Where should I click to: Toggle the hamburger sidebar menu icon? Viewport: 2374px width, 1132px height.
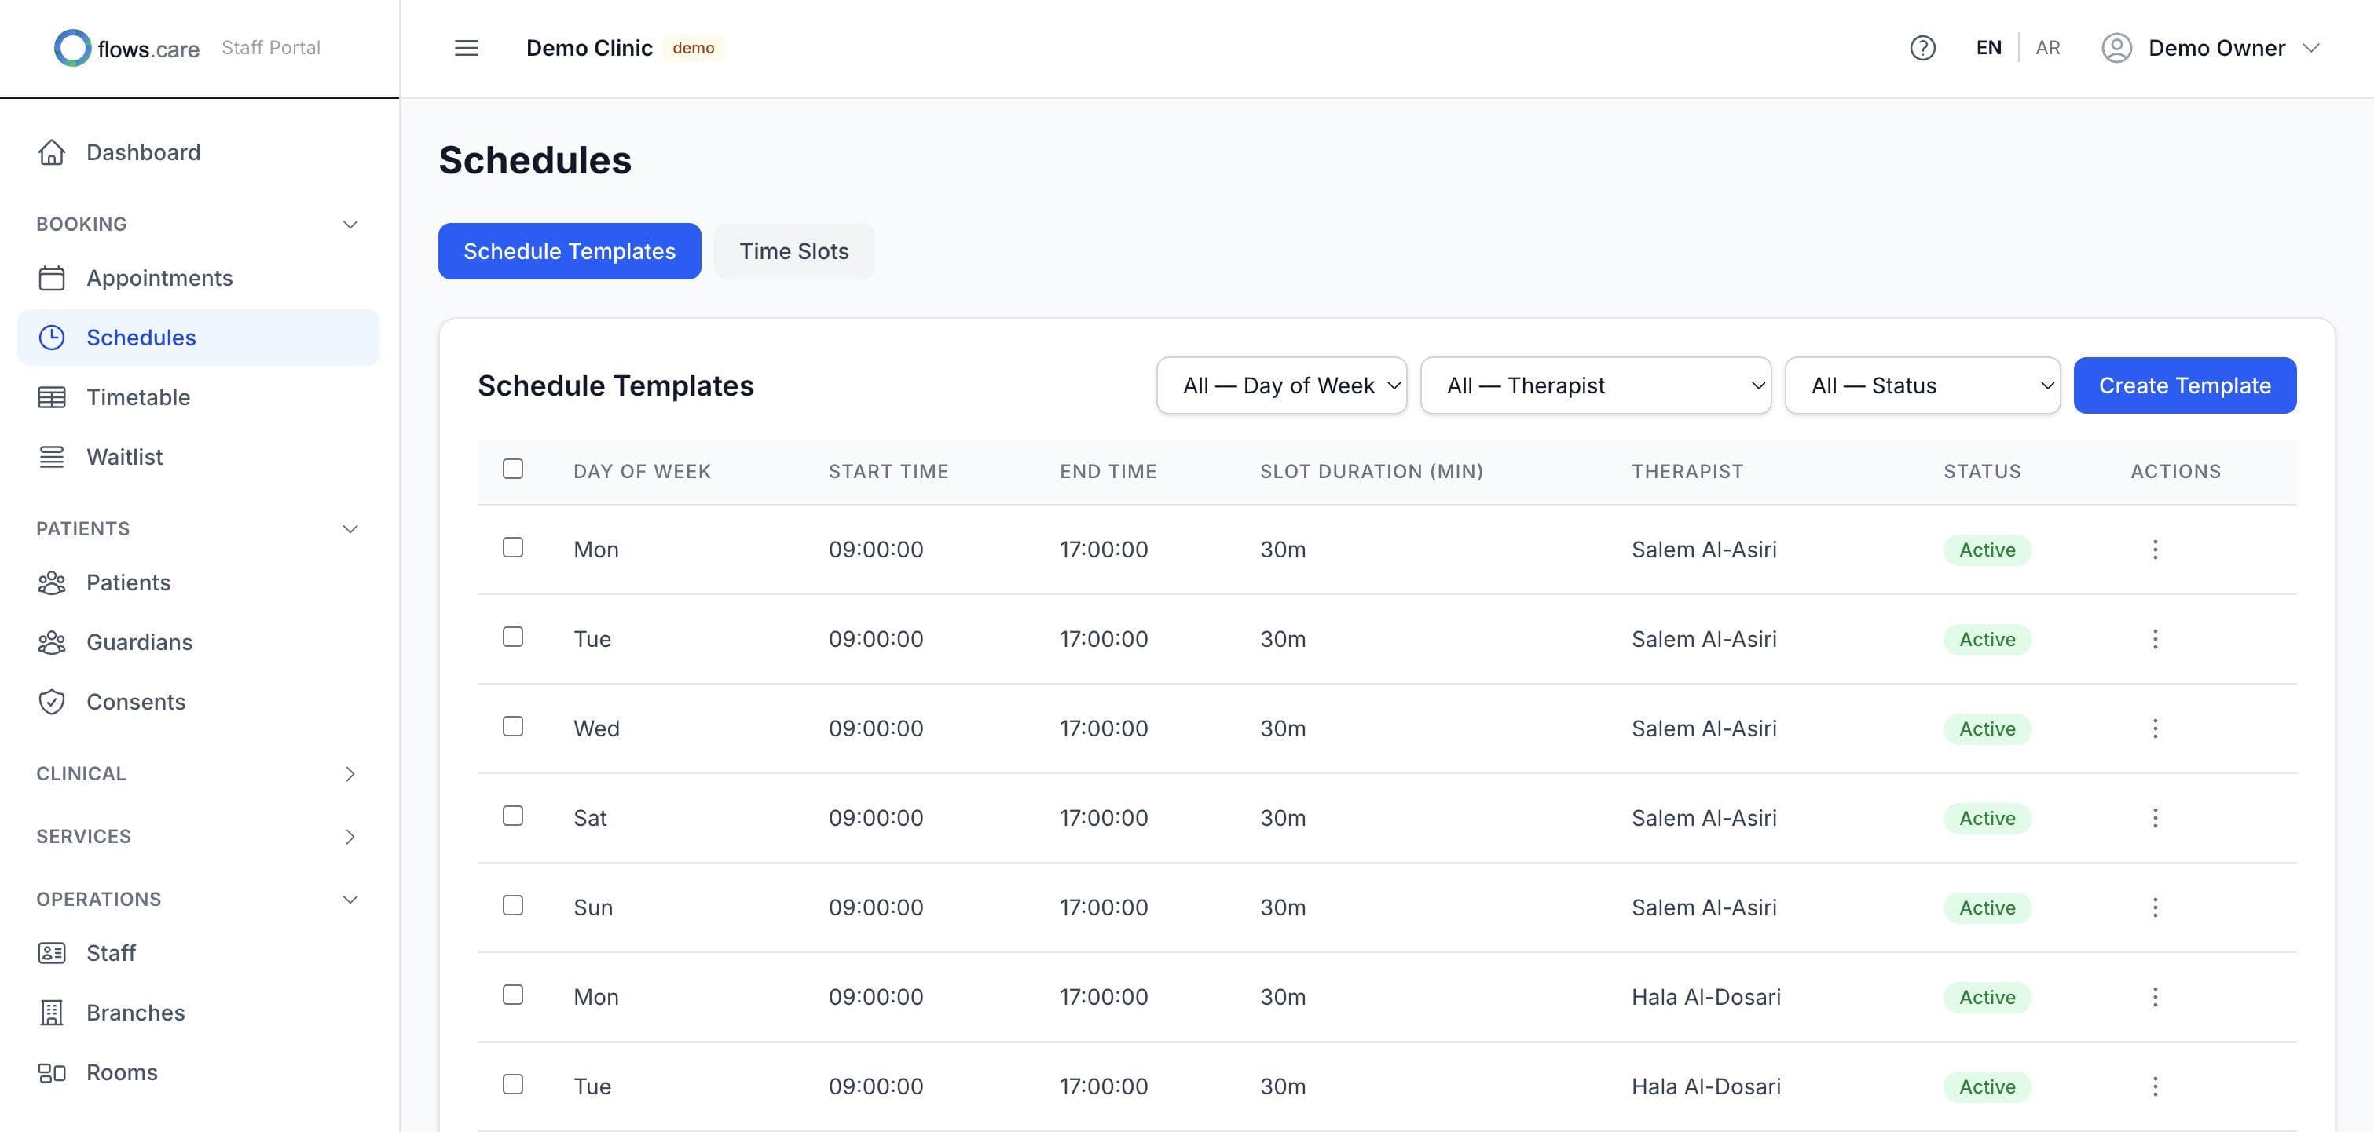(467, 48)
